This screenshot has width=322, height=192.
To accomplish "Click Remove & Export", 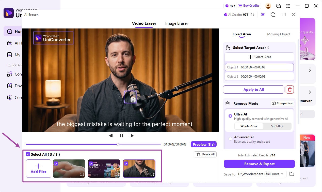I will tap(259, 164).
